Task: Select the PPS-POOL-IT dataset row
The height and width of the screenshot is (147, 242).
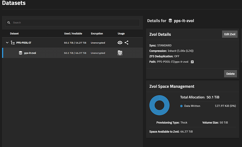Action: click(73, 43)
